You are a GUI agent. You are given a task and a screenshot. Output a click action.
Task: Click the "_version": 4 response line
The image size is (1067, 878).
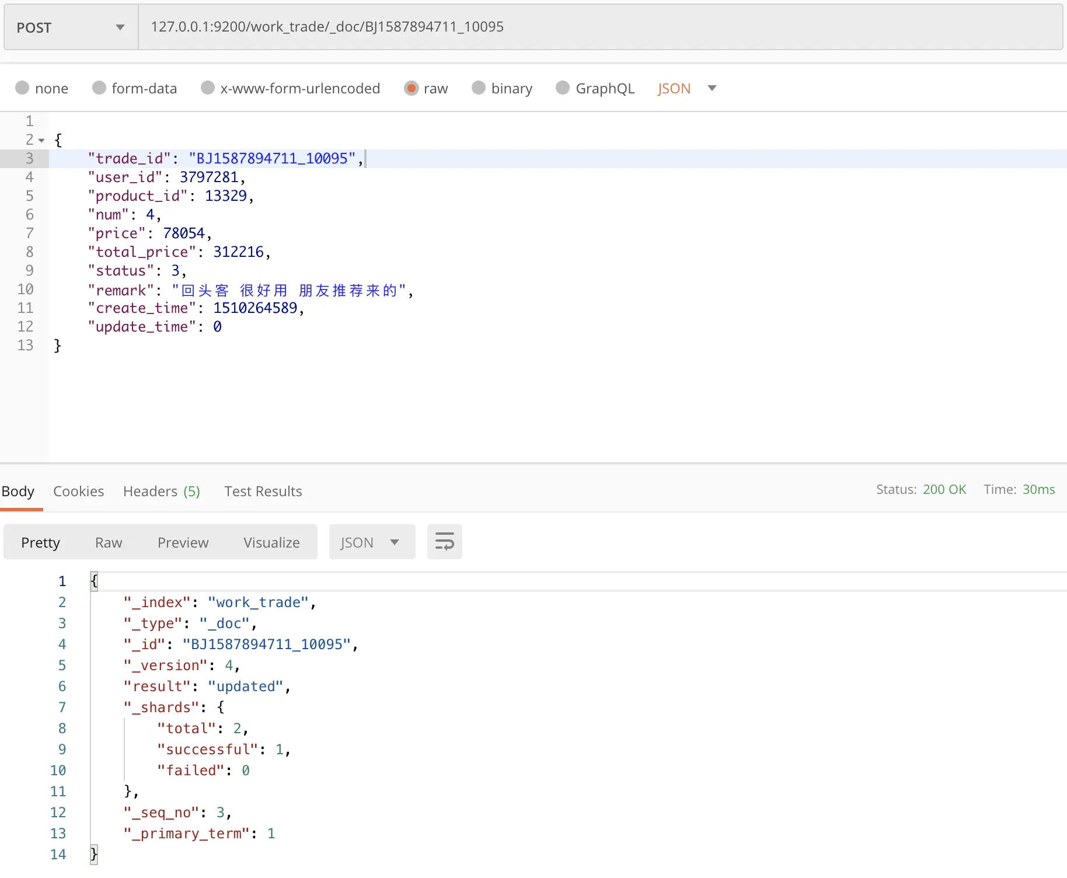(x=182, y=666)
